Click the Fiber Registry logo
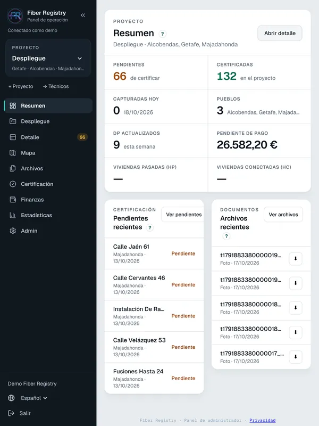This screenshot has width=319, height=426. [x=15, y=16]
